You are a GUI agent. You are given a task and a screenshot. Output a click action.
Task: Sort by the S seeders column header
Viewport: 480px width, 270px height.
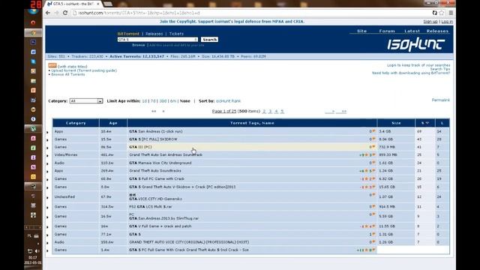click(424, 123)
